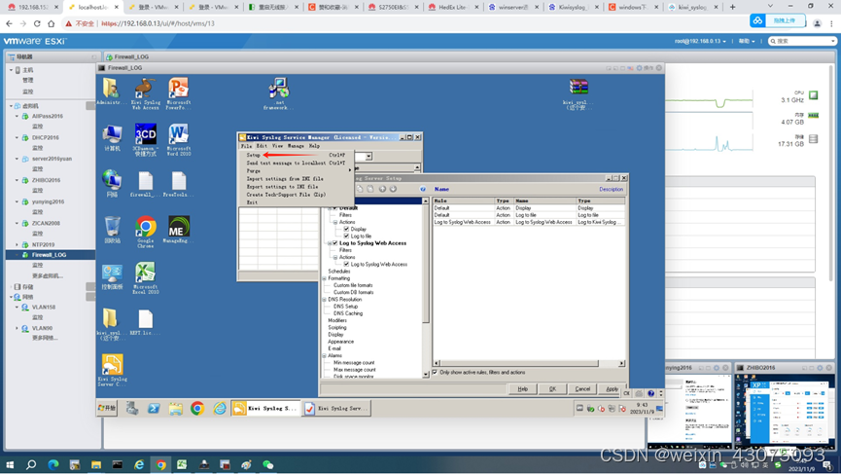This screenshot has width=841, height=474.
Task: Collapse the Formatting tree node
Action: click(325, 278)
